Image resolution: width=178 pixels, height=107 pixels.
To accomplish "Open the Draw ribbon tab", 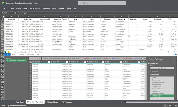I will [x=25, y=8].
